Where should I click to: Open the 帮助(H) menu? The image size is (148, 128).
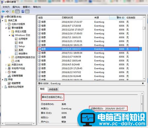coord(37,7)
